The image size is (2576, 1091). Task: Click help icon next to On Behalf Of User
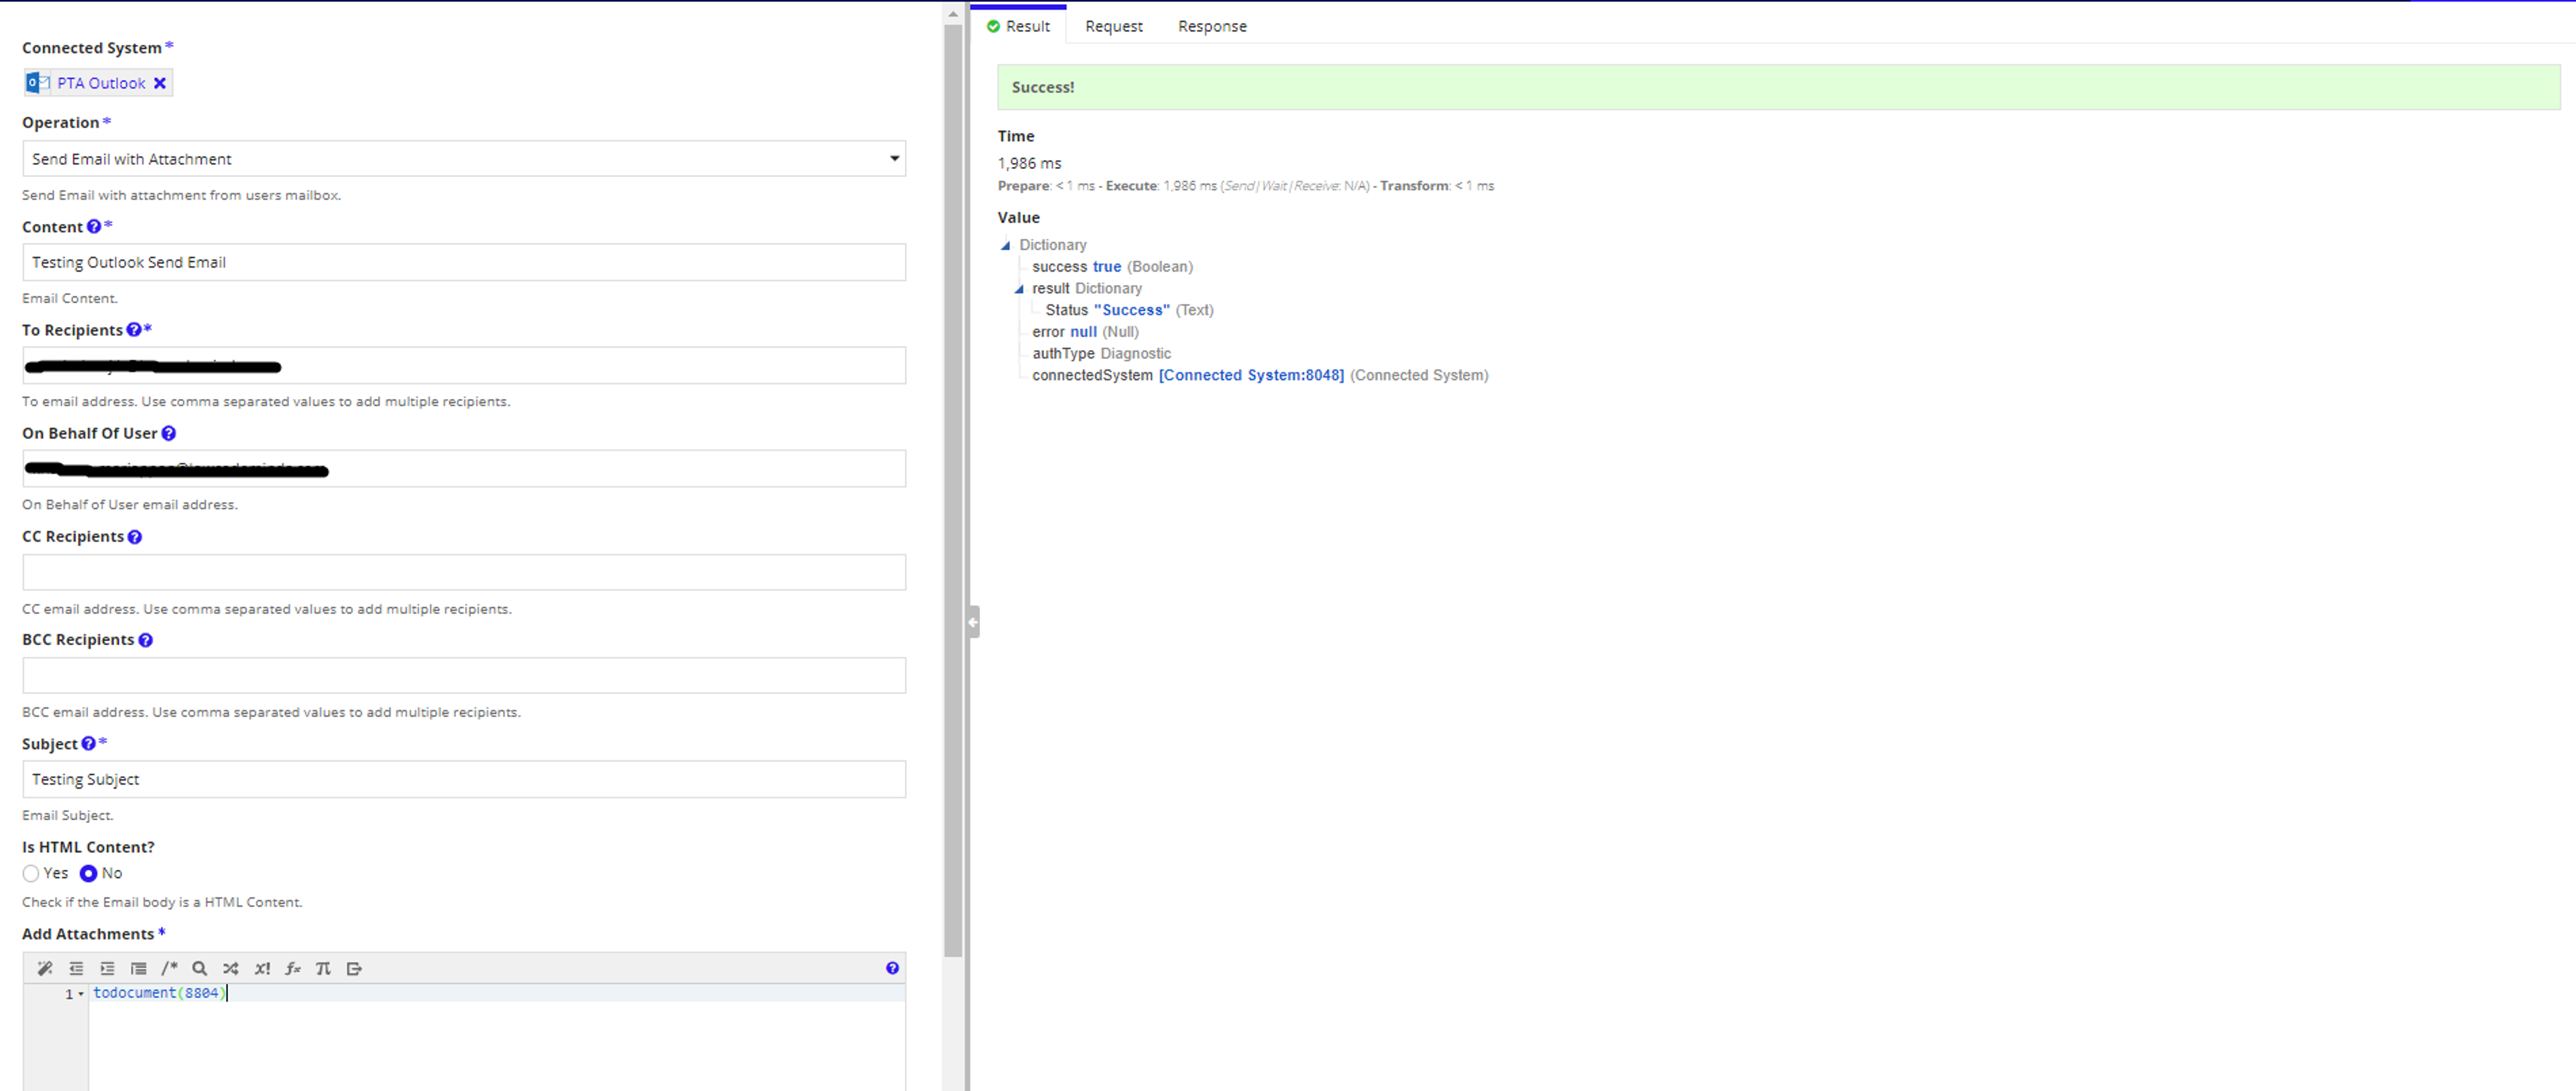coord(169,433)
